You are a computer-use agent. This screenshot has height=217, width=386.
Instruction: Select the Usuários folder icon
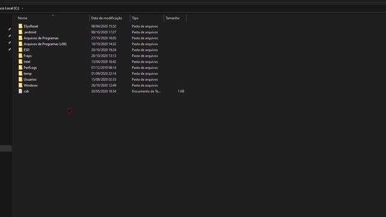pyautogui.click(x=21, y=79)
